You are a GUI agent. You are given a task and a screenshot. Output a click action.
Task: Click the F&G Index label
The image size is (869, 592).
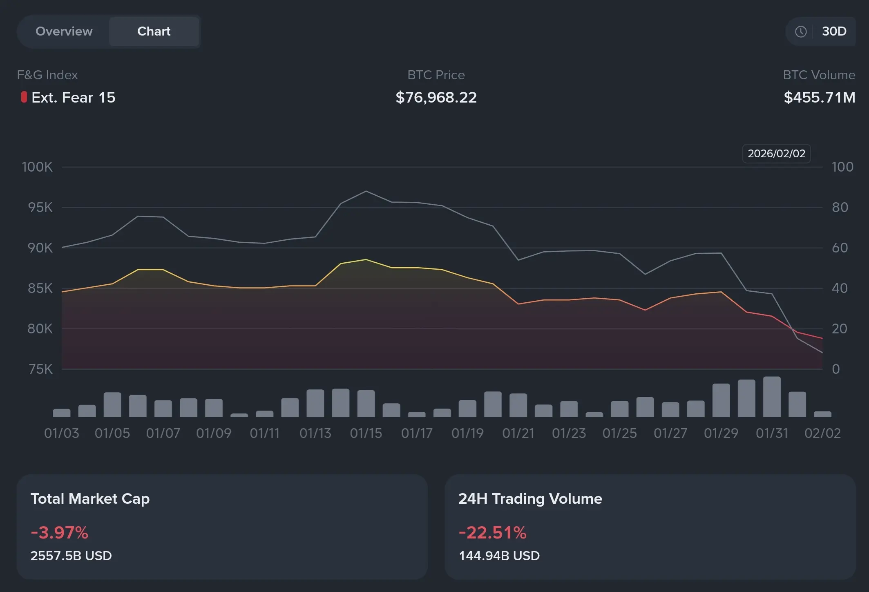47,75
